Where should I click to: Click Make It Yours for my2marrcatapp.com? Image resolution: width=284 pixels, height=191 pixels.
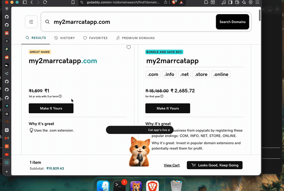pos(51,108)
